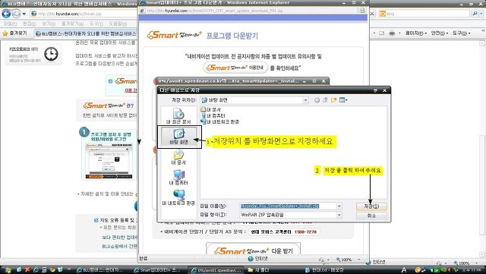Open the 보기 menu in main IE window
Viewport: 486px width, 274px height.
click(49, 24)
